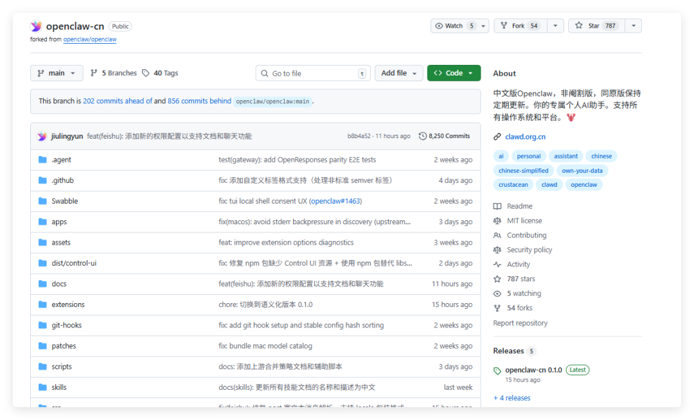
Task: Click the branch icon beside 5 Branches
Action: click(94, 73)
